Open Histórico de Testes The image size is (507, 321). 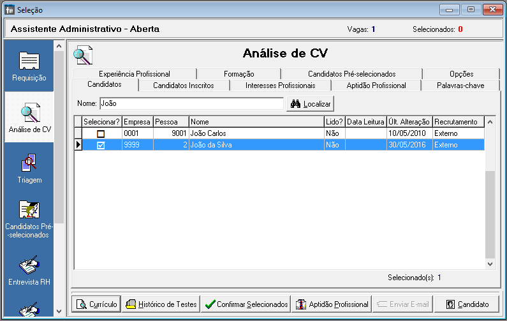(161, 304)
